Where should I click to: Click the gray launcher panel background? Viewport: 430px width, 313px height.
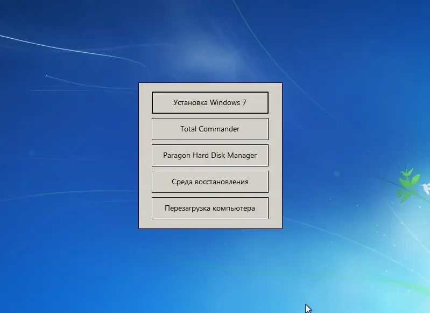click(x=145, y=155)
